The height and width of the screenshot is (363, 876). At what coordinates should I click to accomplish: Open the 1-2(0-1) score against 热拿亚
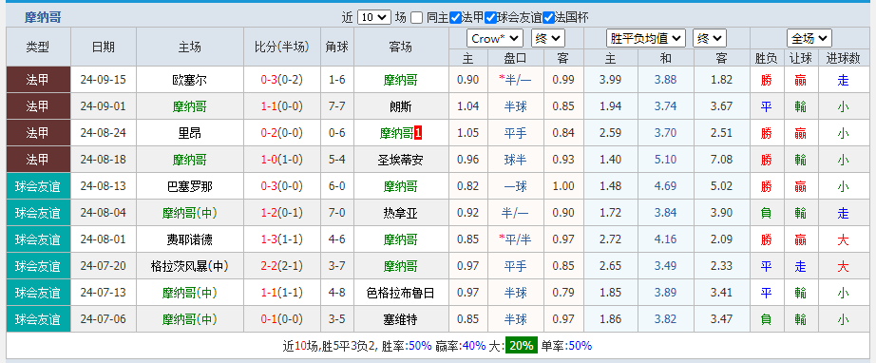point(281,213)
